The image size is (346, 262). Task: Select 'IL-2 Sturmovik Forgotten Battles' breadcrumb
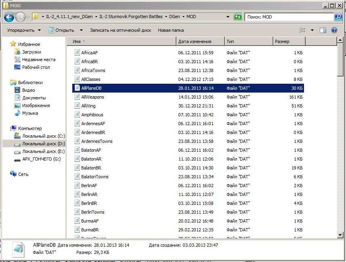pos(131,17)
